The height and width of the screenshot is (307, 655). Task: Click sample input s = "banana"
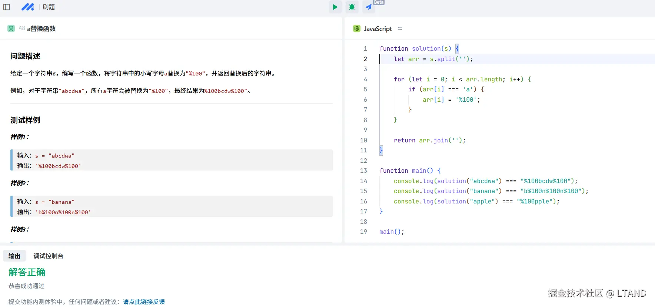pyautogui.click(x=55, y=202)
